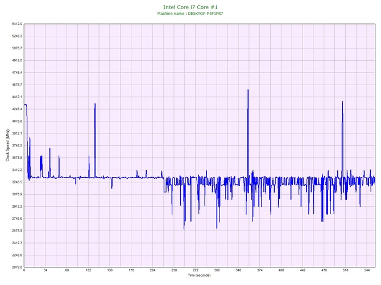The height and width of the screenshot is (285, 381).
Task: Click the 136 tick on time axis
Action: [x=110, y=270]
